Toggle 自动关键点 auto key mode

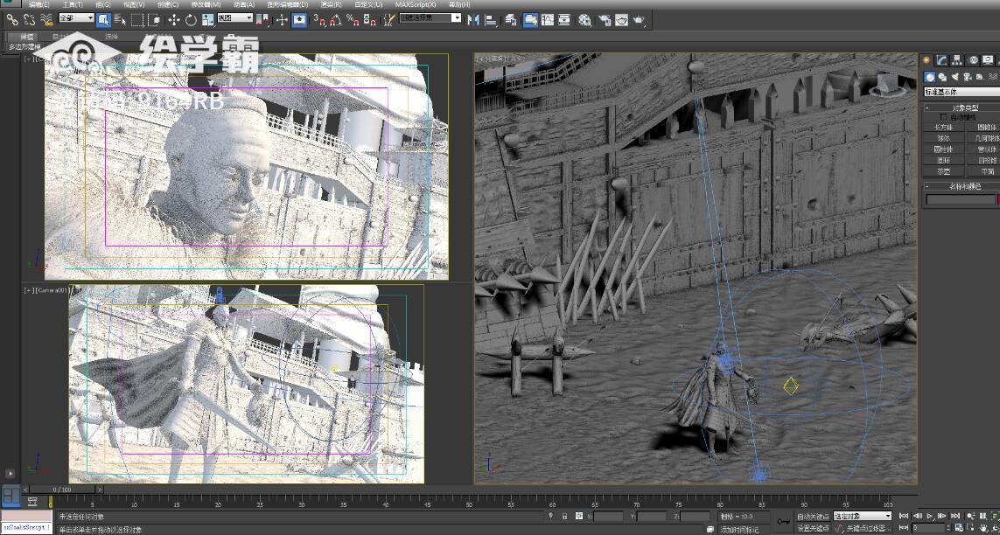coord(813,516)
